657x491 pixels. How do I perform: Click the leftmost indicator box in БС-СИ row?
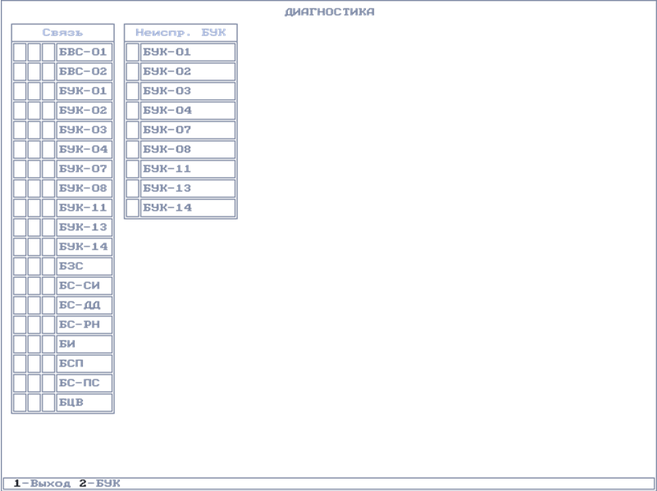click(x=20, y=286)
